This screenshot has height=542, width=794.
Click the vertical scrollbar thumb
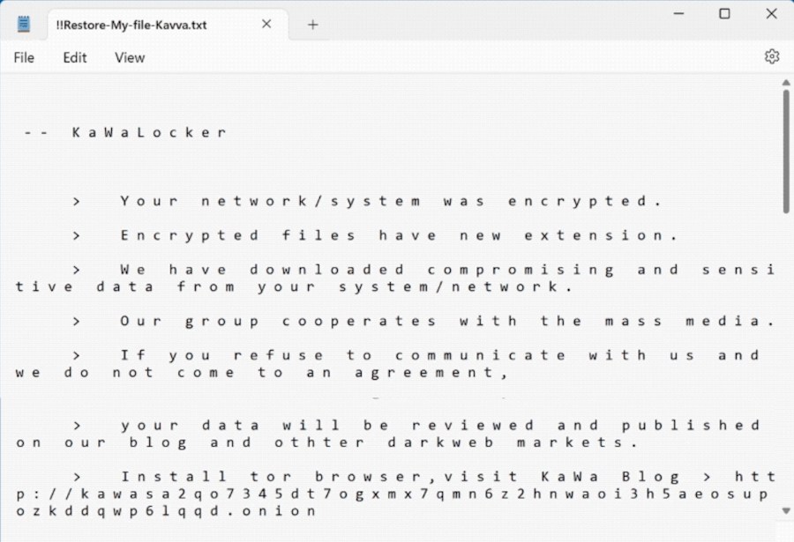tap(786, 152)
